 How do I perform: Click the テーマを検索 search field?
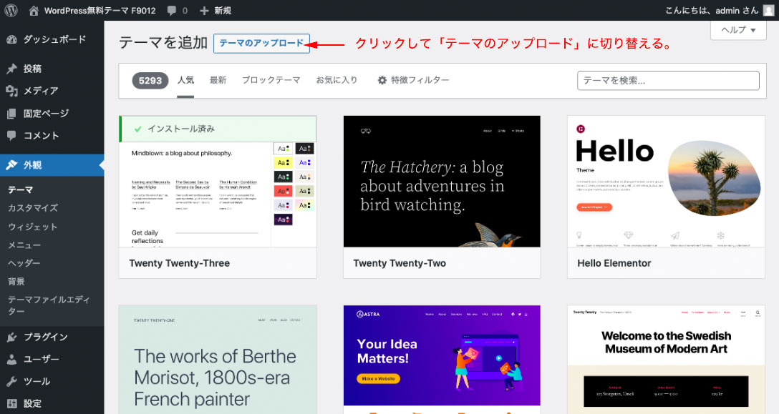point(668,80)
